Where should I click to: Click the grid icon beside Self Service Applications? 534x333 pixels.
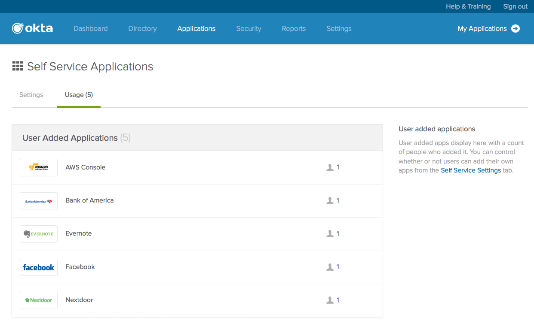point(18,66)
